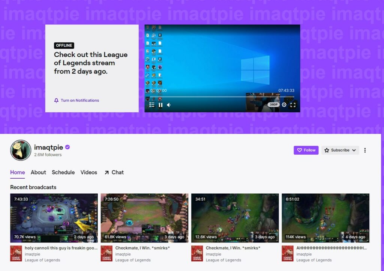Enter fullscreen mode in the player
The image size is (384, 271).
point(293,105)
